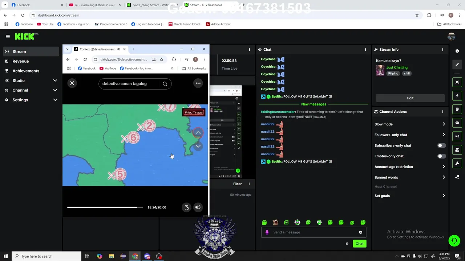The width and height of the screenshot is (465, 261).
Task: Close the TikTok video viewer
Action: [72, 83]
